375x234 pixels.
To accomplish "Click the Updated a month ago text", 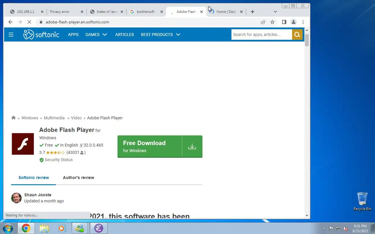I will [x=44, y=201].
